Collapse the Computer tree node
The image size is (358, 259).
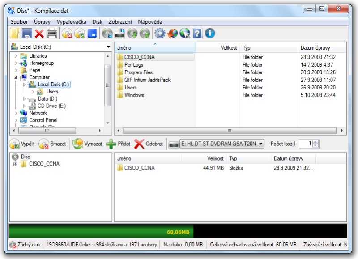coord(16,77)
